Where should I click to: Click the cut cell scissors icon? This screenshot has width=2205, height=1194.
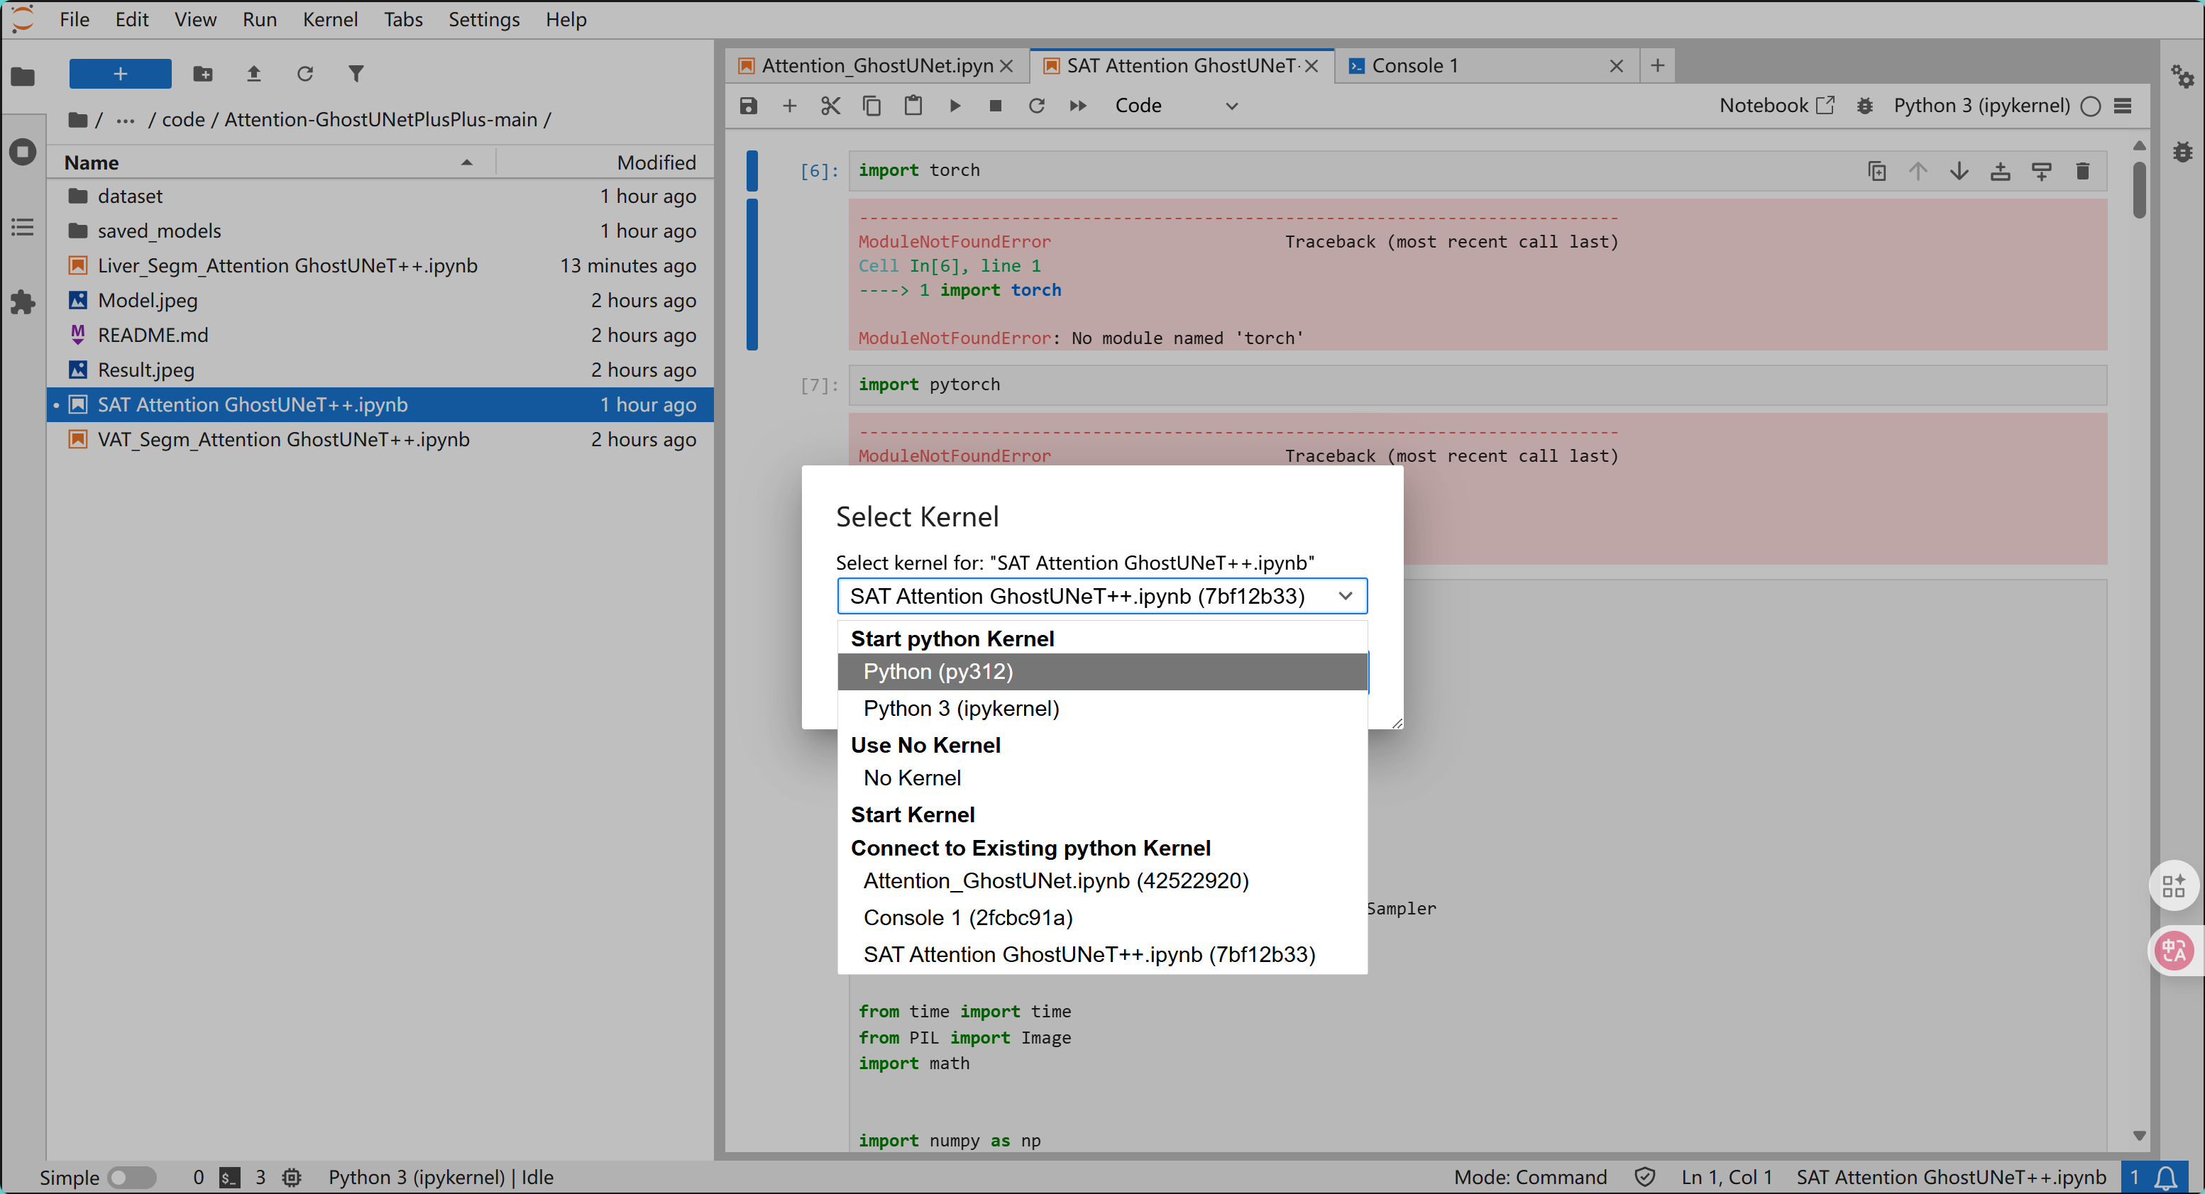[830, 105]
